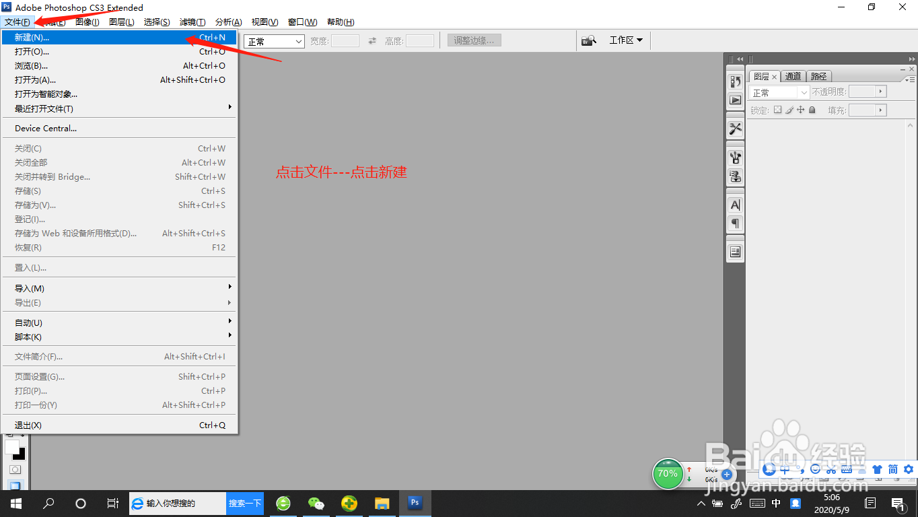
Task: Toggle Quick Mask mode in toolbox
Action: coord(15,469)
